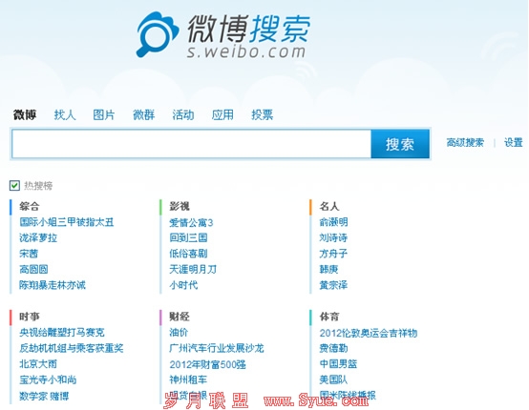
Task: Open 2012伦敦奥运会吉祥物 link
Action: pos(369,333)
